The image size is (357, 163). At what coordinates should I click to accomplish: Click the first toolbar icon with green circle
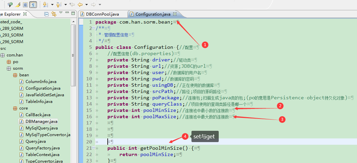[10, 4]
